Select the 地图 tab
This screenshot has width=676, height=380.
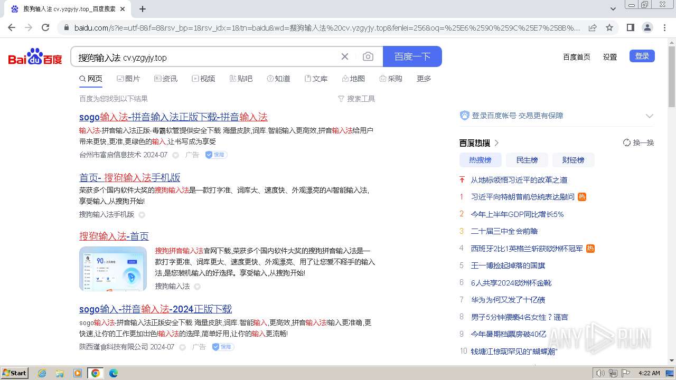point(353,79)
